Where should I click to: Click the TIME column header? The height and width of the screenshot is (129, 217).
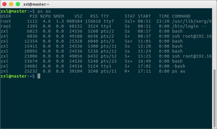point(164,16)
